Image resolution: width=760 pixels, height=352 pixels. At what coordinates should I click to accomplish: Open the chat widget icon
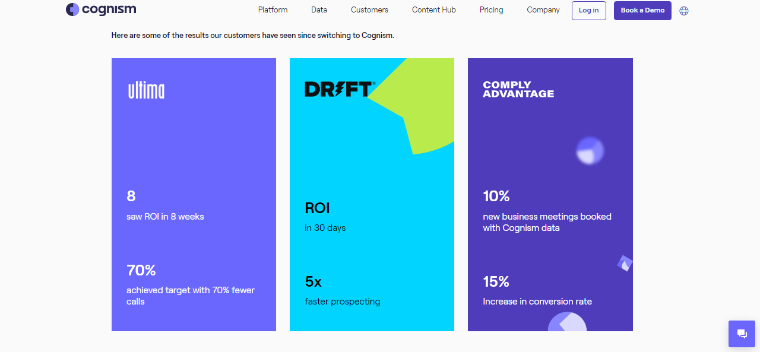[x=742, y=334]
